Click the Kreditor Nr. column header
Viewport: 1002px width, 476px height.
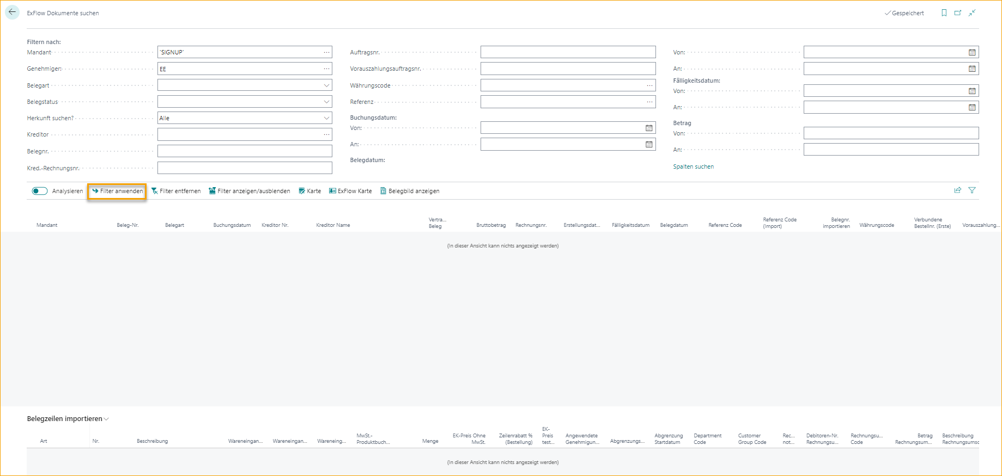275,225
